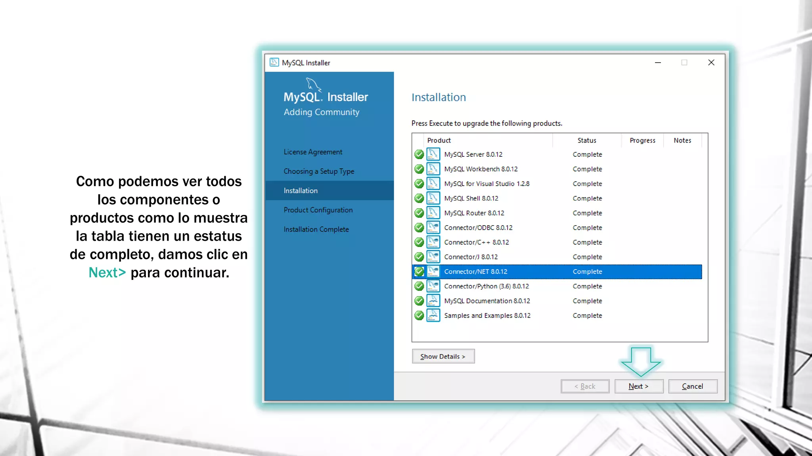Click green checkmark beside MySQL for Visual Studio
This screenshot has width=812, height=456.
pos(419,184)
